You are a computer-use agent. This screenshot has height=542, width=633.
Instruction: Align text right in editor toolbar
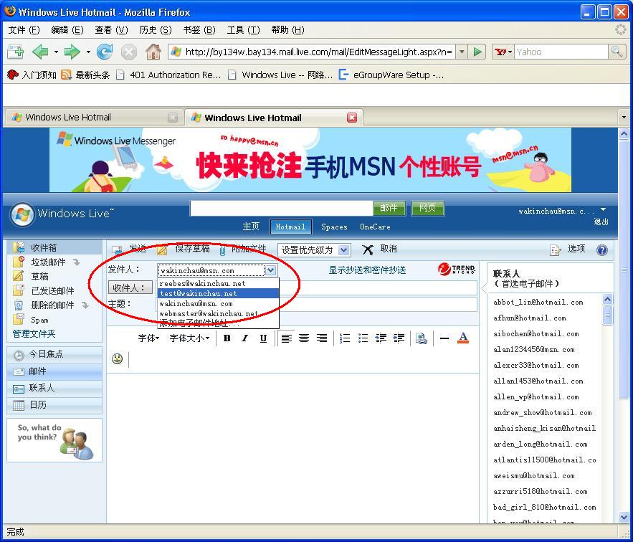click(x=322, y=338)
